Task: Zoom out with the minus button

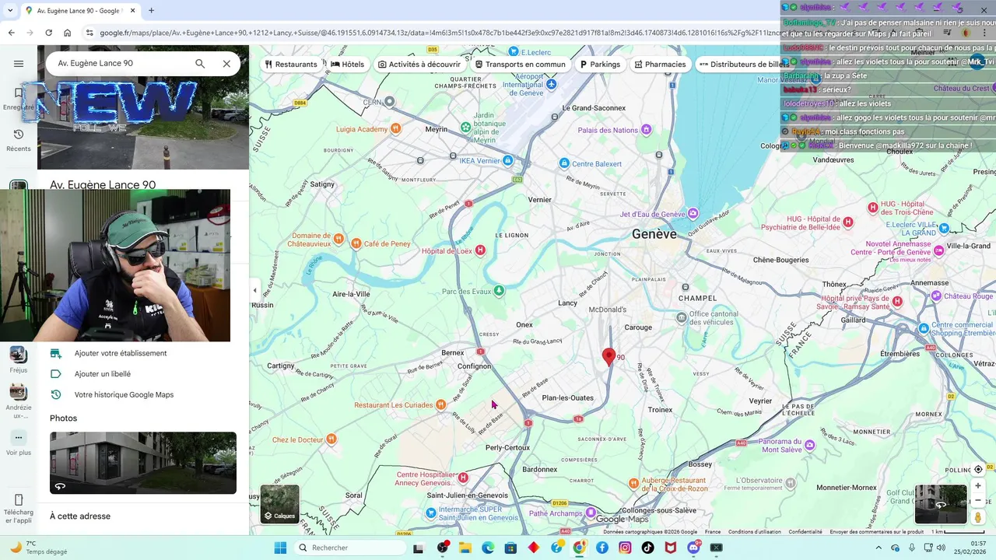Action: click(x=978, y=500)
